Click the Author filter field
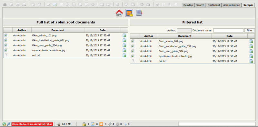This screenshot has width=258, height=127. pos(184,30)
